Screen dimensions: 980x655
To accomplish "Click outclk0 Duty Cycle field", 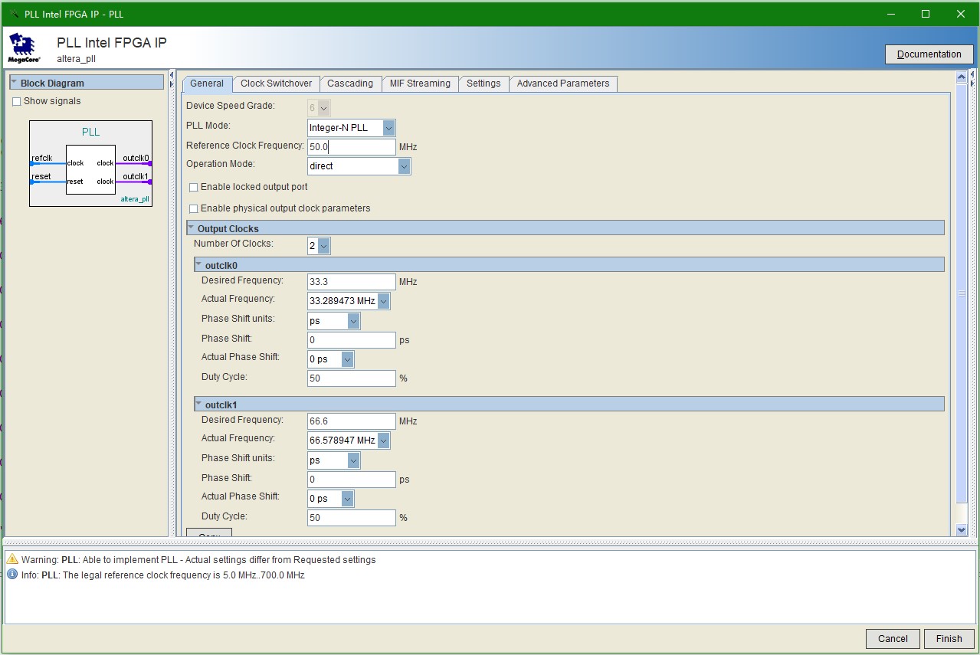I will pos(352,378).
